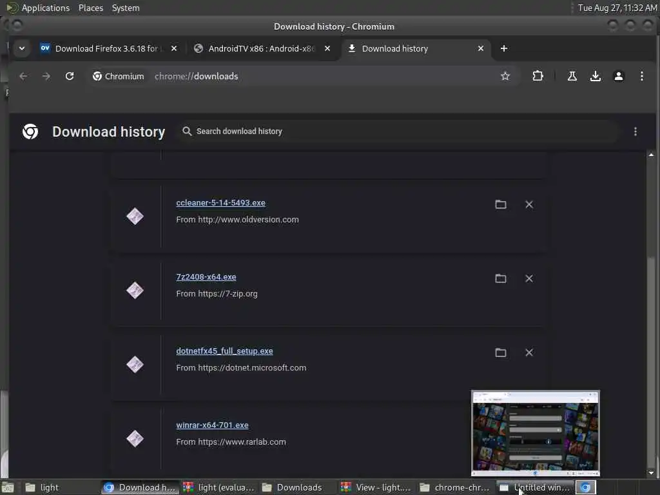Close the Download Firefox 3.6.18 tab
The image size is (660, 495).
click(174, 48)
